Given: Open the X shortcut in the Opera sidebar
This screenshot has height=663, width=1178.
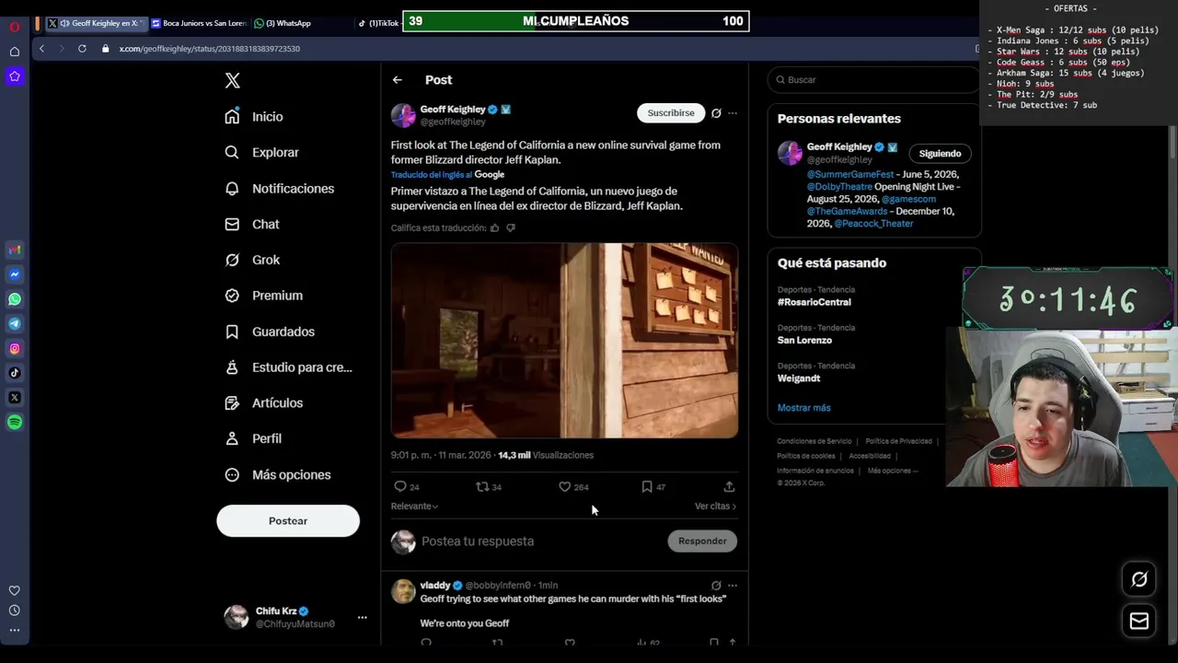Looking at the screenshot, I should 15,398.
